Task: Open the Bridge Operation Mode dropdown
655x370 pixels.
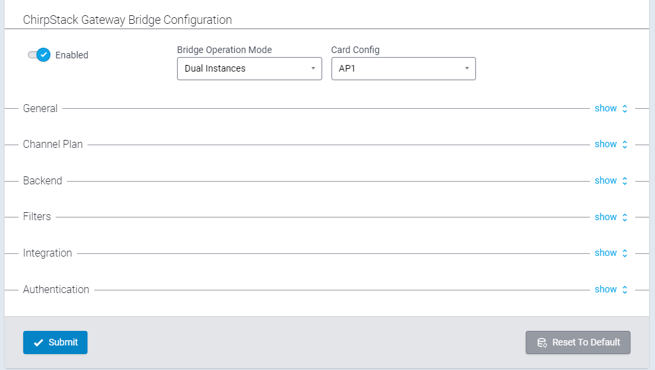Action: pos(249,68)
